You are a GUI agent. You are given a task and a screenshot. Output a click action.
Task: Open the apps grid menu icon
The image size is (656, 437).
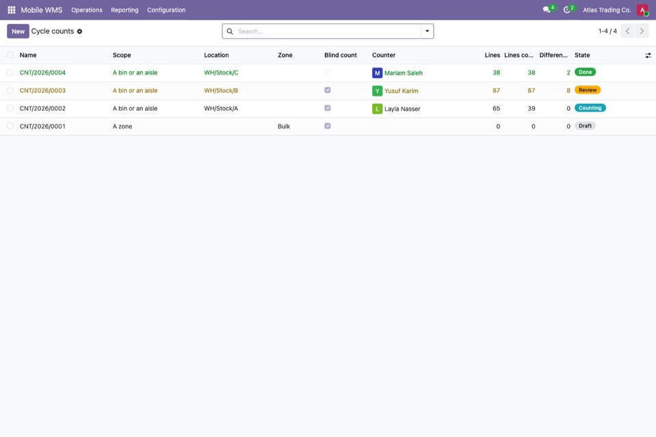[x=12, y=10]
